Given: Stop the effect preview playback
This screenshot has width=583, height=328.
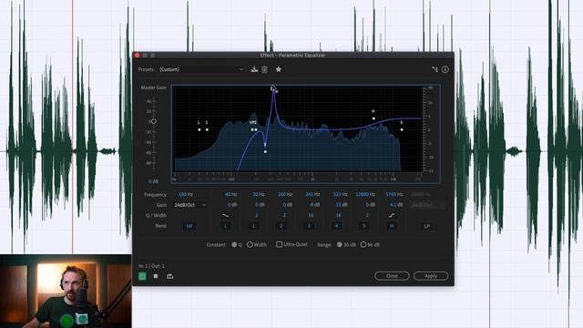Looking at the screenshot, I should pyautogui.click(x=156, y=276).
